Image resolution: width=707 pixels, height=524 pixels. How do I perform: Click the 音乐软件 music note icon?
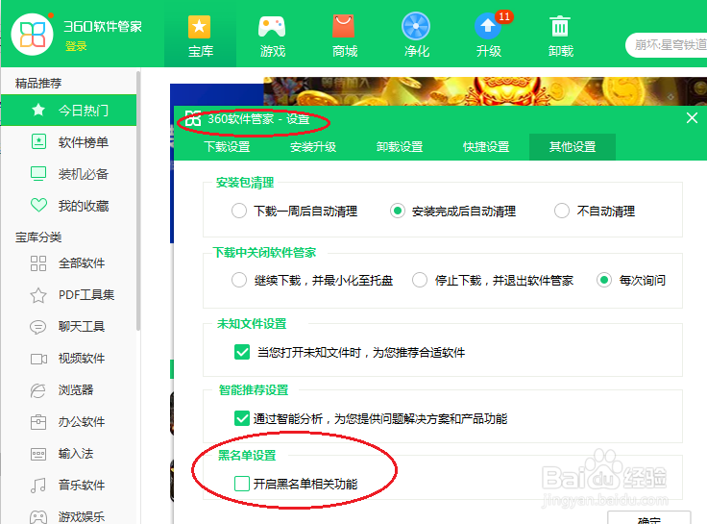click(38, 486)
